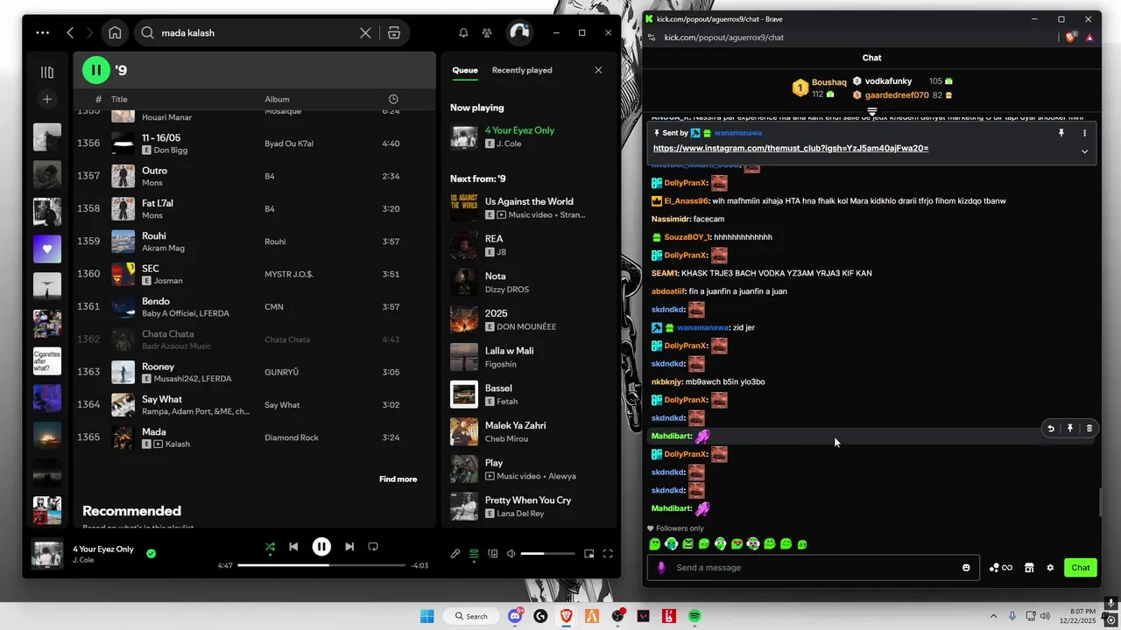Mute the Spotify volume

511,553
